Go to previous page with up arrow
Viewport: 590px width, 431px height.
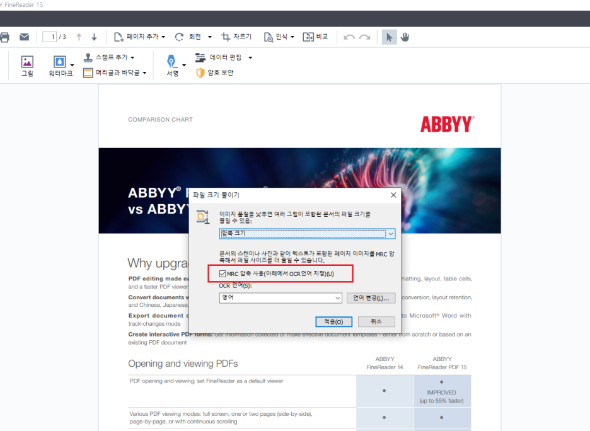[79, 37]
